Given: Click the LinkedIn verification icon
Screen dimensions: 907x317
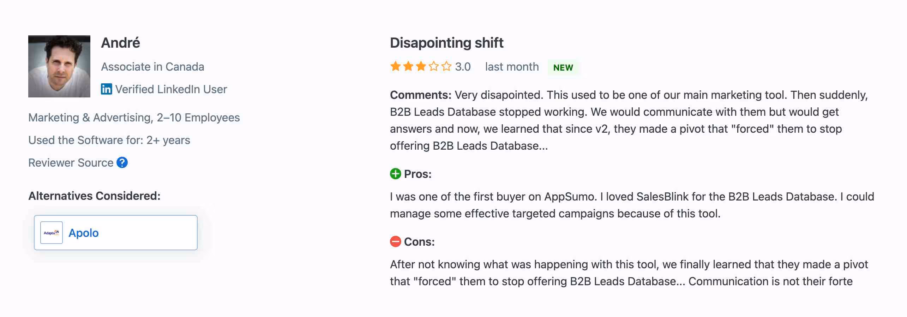Looking at the screenshot, I should [106, 89].
